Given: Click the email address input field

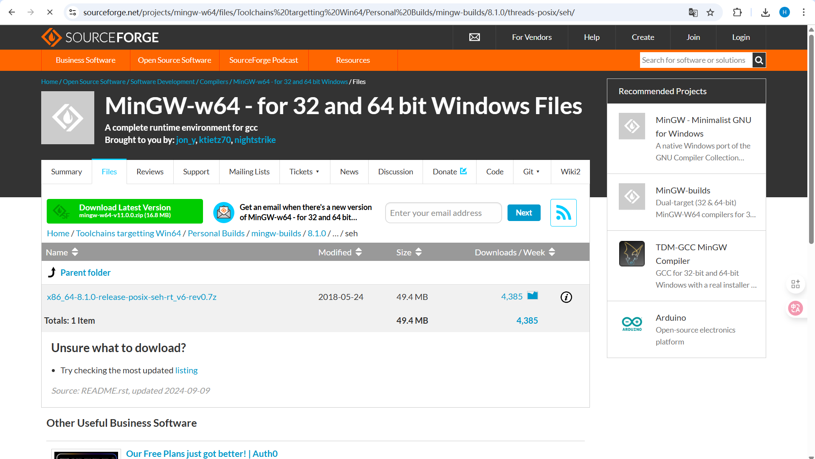Looking at the screenshot, I should [x=443, y=213].
